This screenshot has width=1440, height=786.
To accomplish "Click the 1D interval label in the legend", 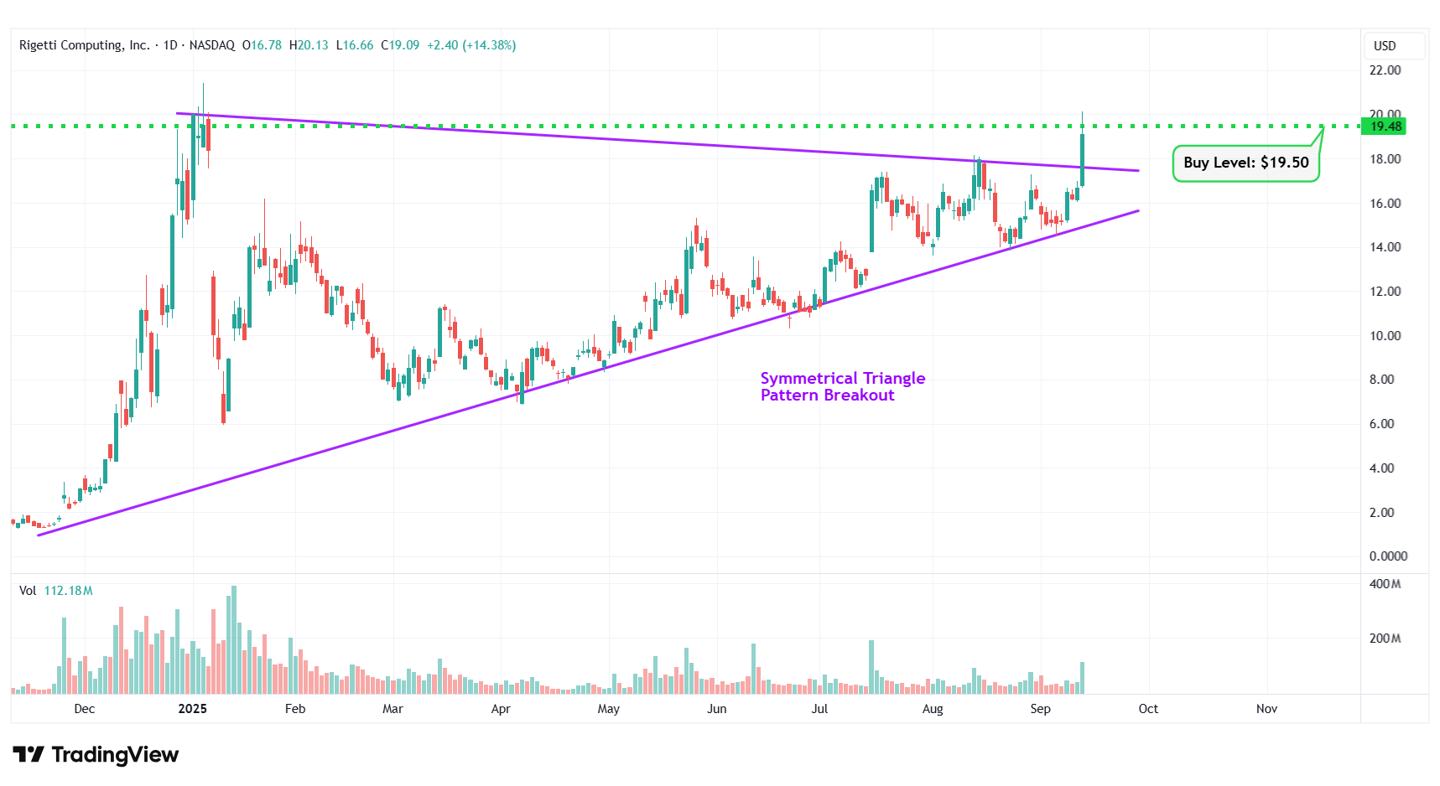I will pyautogui.click(x=170, y=45).
